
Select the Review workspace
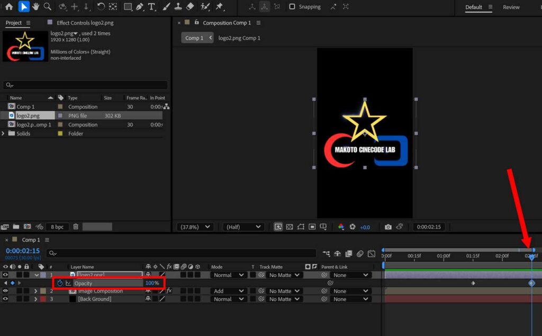coord(511,7)
